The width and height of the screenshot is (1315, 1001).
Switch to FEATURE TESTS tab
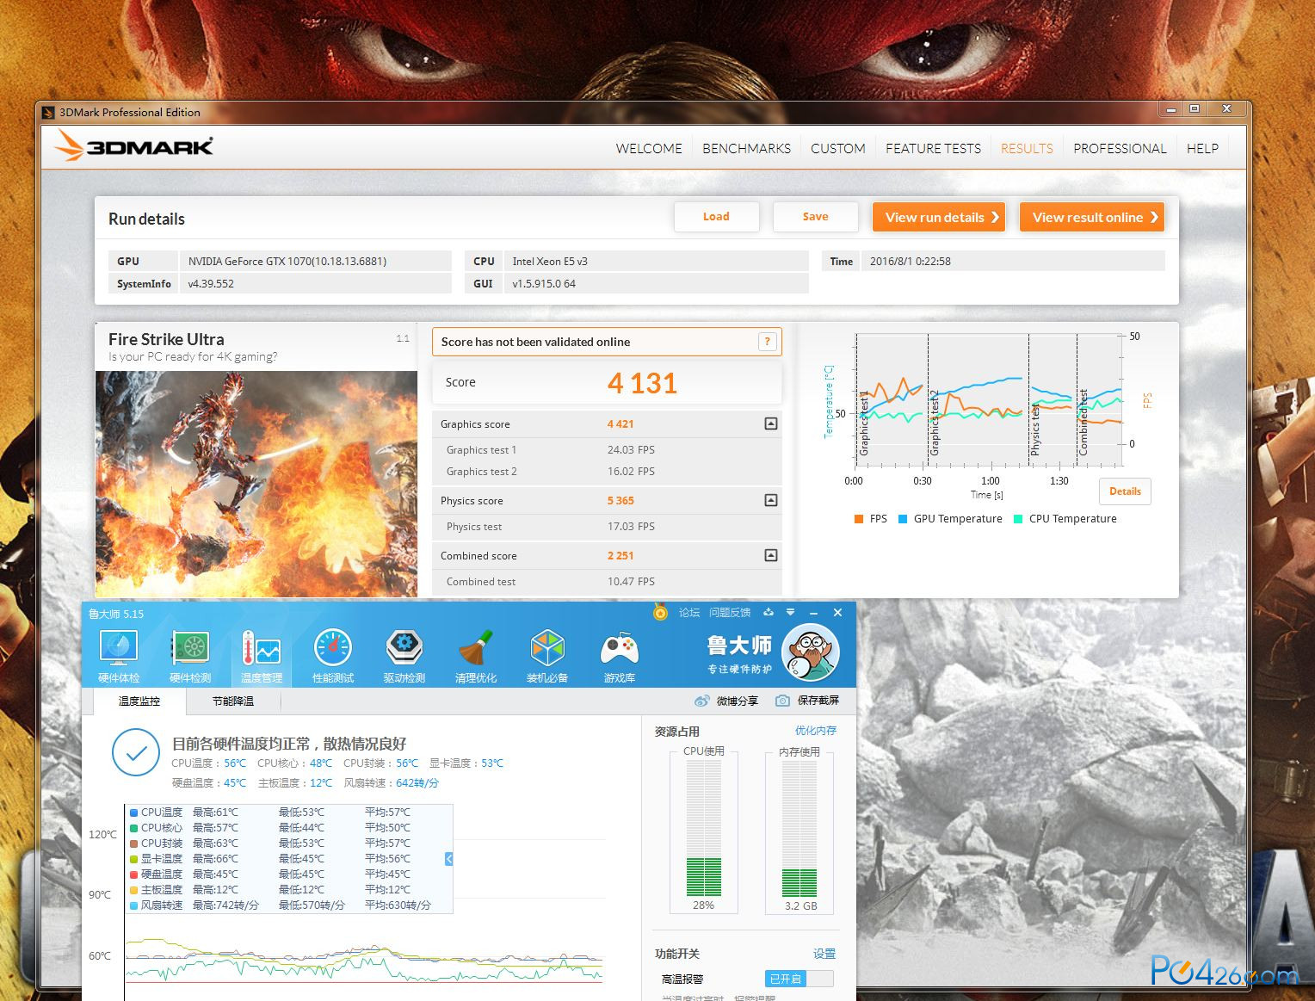pos(933,149)
